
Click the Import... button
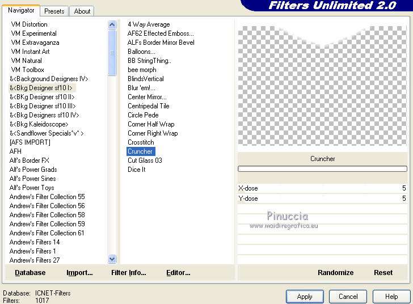tap(79, 273)
